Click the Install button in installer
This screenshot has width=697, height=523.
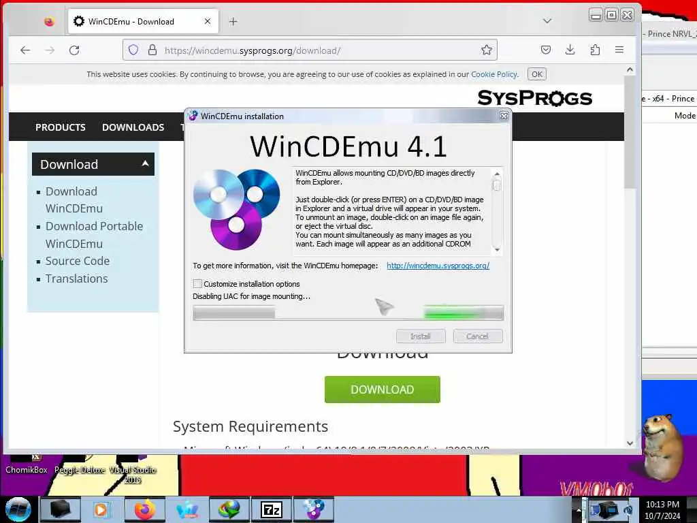tap(421, 336)
